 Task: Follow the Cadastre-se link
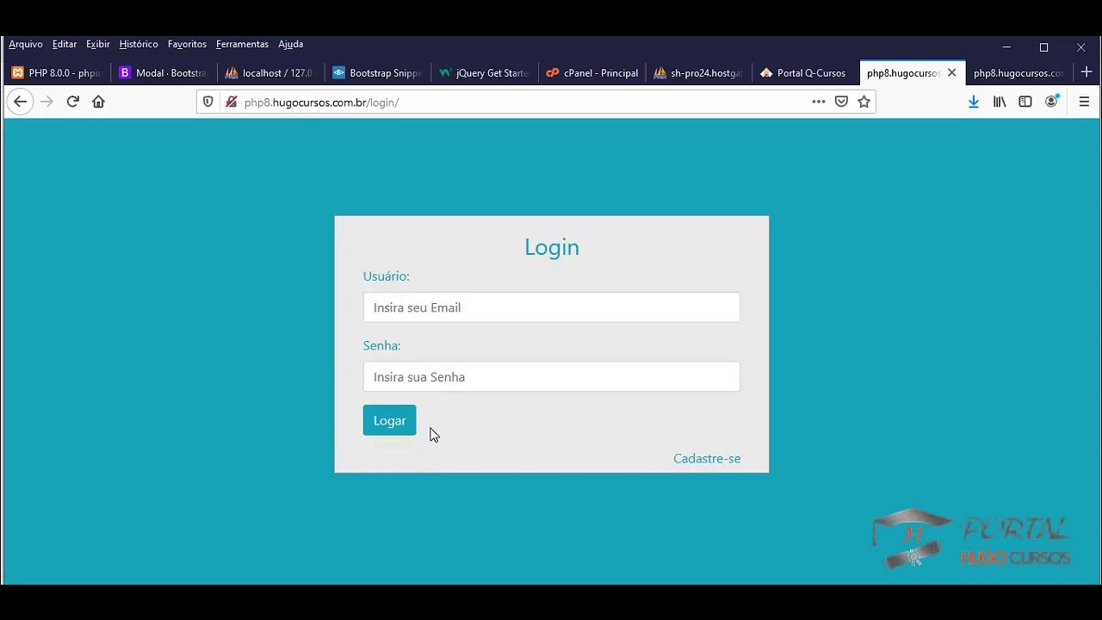click(x=707, y=458)
